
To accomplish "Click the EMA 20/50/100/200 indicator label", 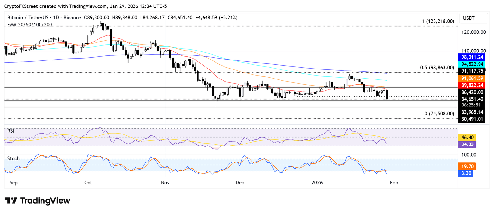I will point(30,25).
